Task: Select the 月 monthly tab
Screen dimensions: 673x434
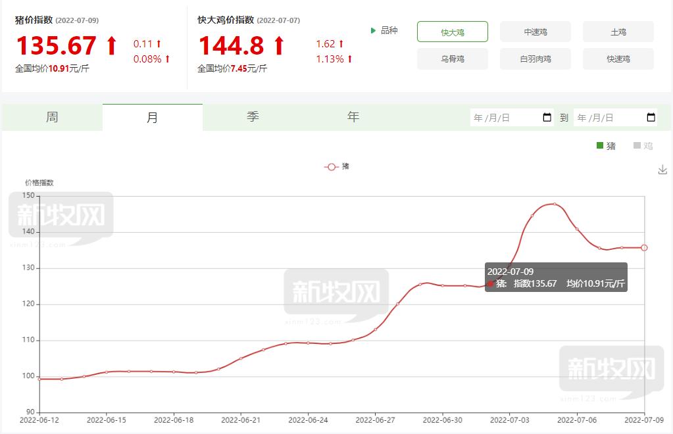Action: click(152, 117)
